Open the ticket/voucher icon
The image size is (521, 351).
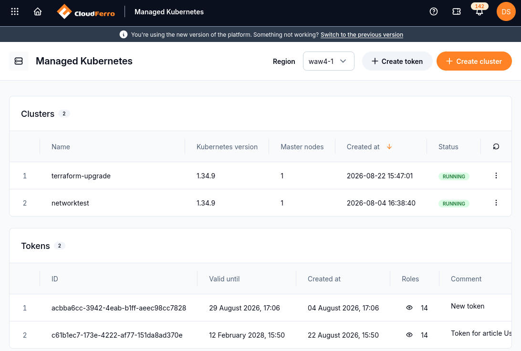point(457,11)
